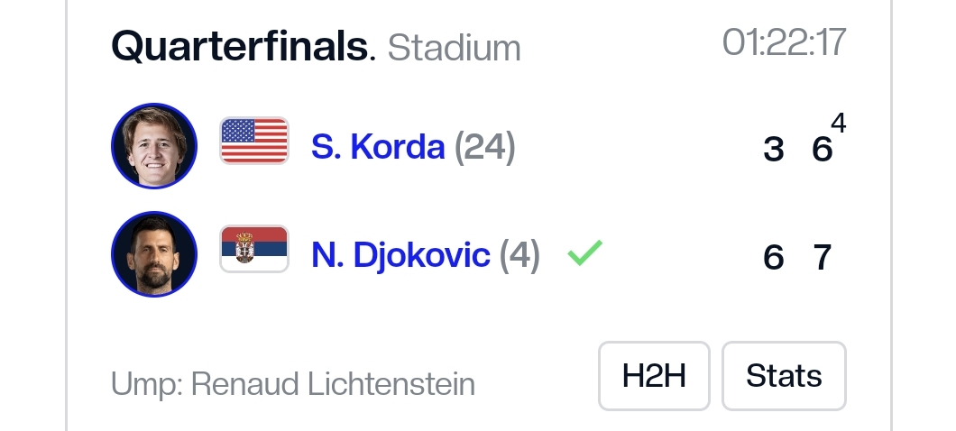The height and width of the screenshot is (431, 956).
Task: Click Korda's seed number (24)
Action: point(484,146)
